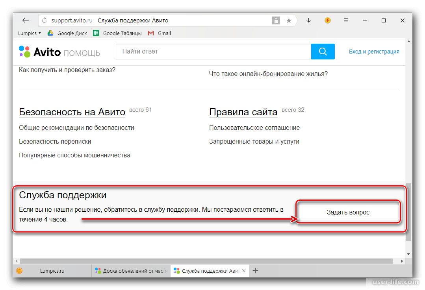
Task: Maximize the browser window
Action: [x=384, y=20]
